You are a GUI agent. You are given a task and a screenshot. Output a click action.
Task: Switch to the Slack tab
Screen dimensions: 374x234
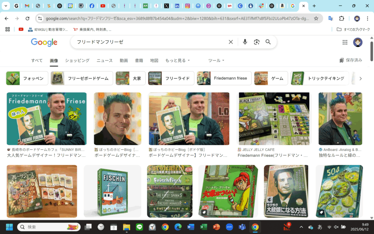point(261,6)
